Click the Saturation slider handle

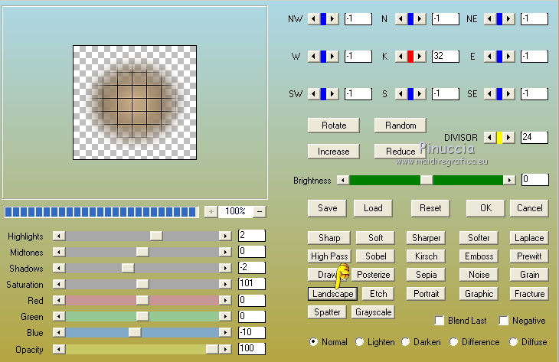click(142, 284)
